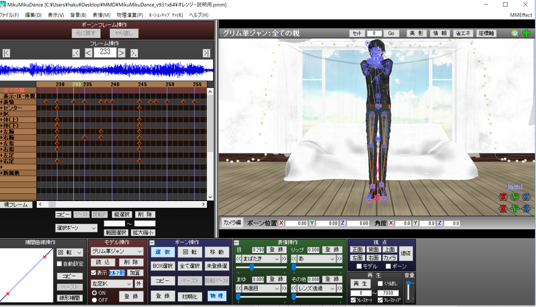Previous brow morph arrow beside 真面目
Screen dimensions: 536x307
tap(239, 288)
